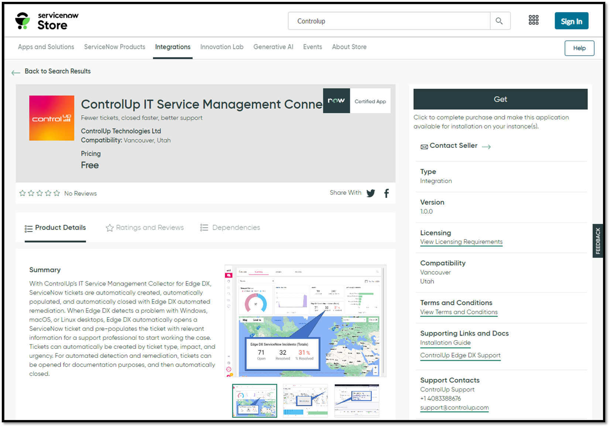Image resolution: width=610 pixels, height=427 pixels.
Task: Expand the Contact Seller arrow
Action: (487, 146)
